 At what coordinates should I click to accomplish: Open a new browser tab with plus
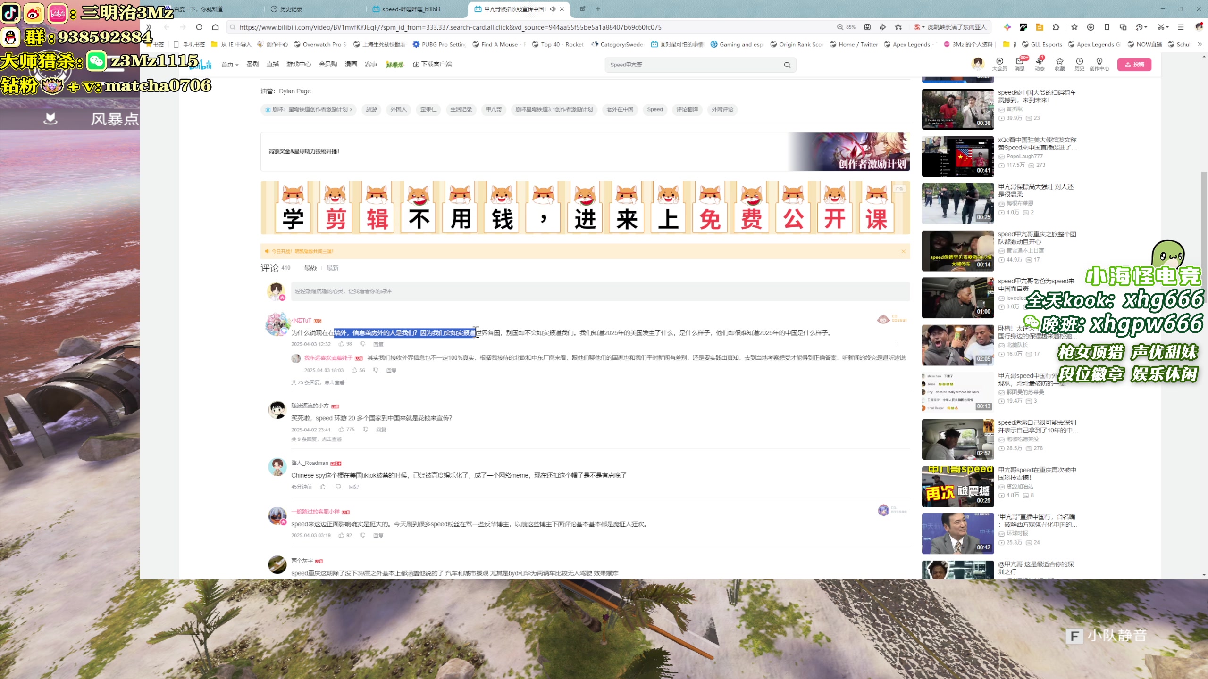598,9
